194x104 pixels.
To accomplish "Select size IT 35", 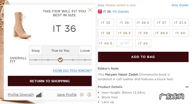I will (106, 23).
